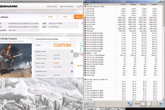The height and width of the screenshot is (110, 165).
Task: Click the Fire Strike benchmark thumbnail image
Action: [x=16, y=61]
